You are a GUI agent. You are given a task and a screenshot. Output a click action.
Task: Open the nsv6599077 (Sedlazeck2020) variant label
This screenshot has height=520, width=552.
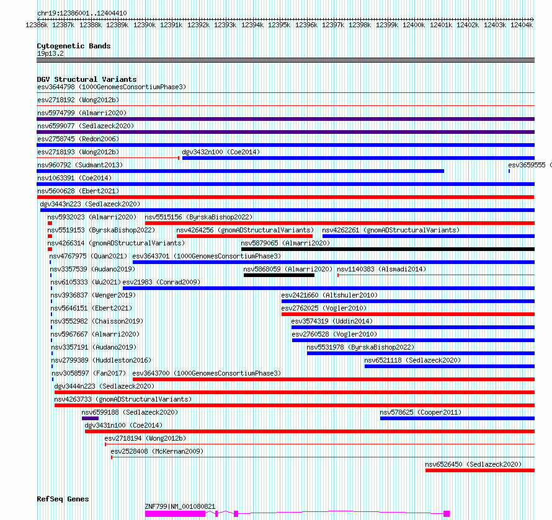tap(86, 126)
